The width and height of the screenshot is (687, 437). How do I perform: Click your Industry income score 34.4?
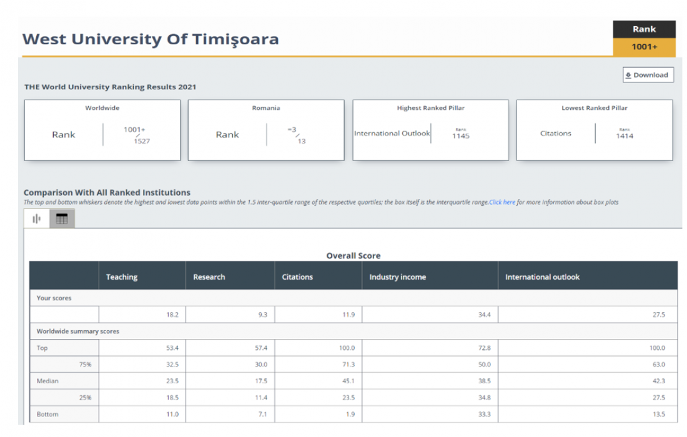coord(484,315)
